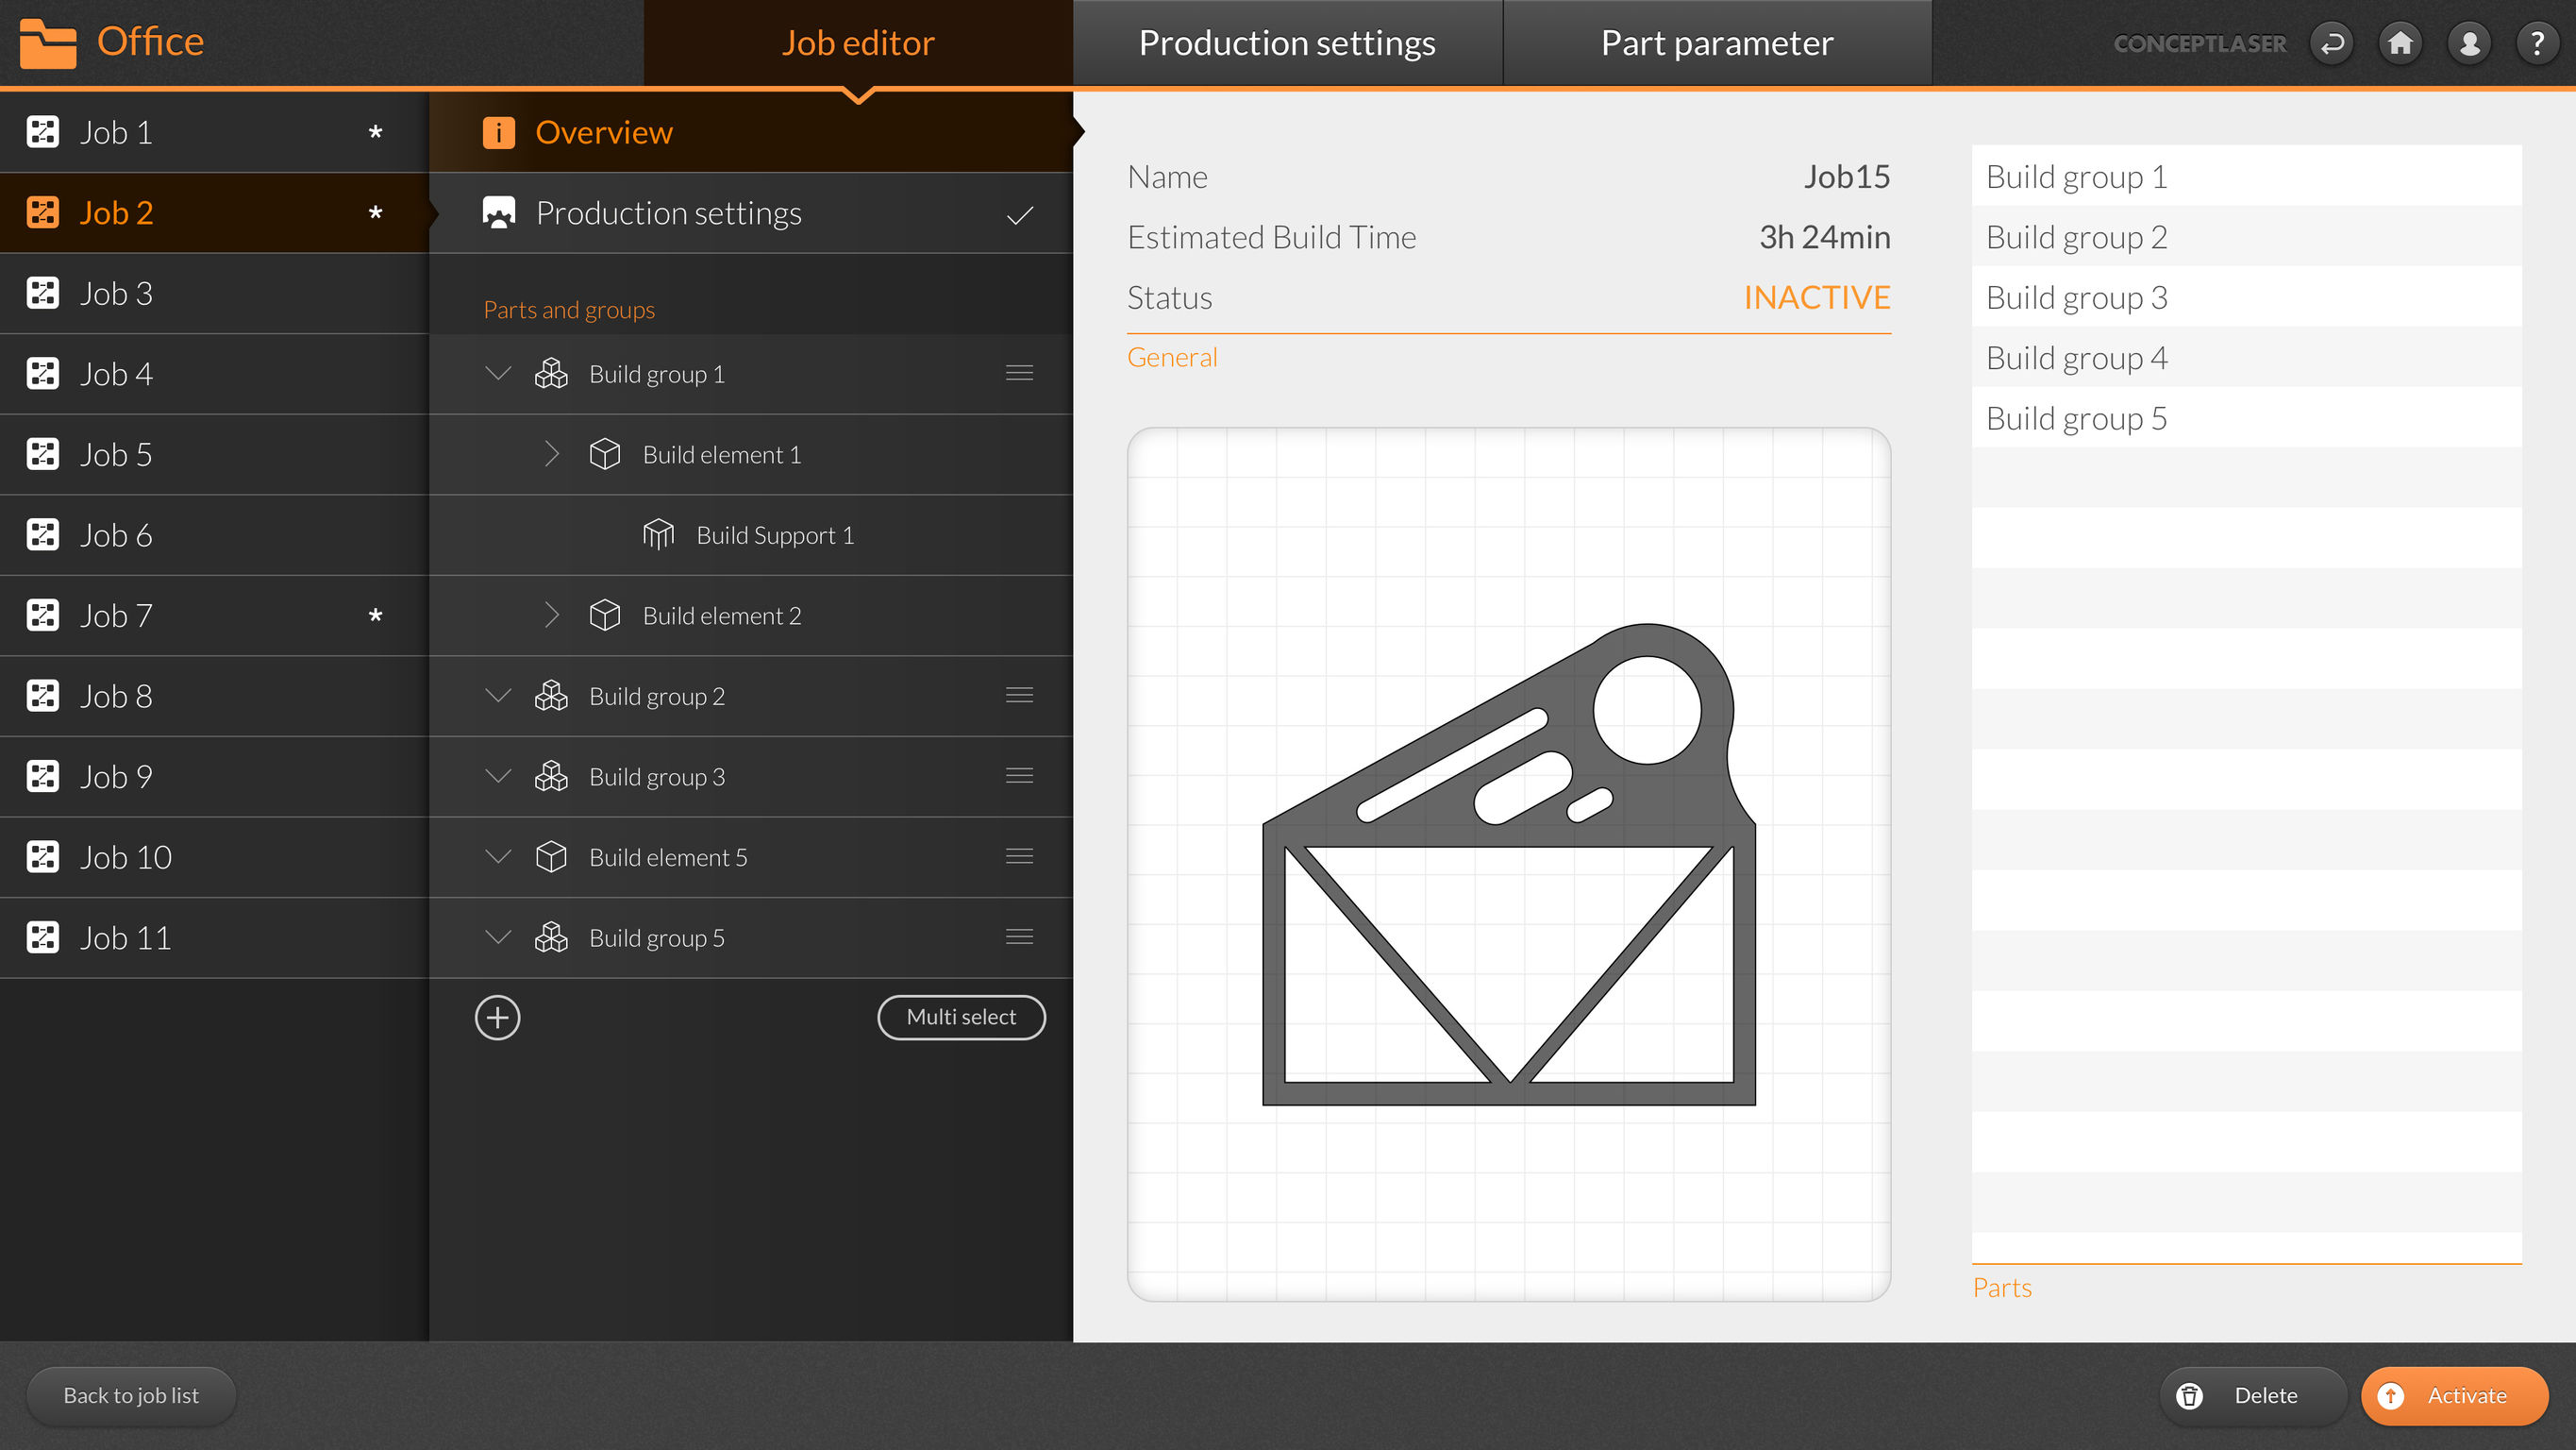Image resolution: width=2576 pixels, height=1450 pixels.
Task: Click the Build Support 1 icon
Action: (x=658, y=535)
